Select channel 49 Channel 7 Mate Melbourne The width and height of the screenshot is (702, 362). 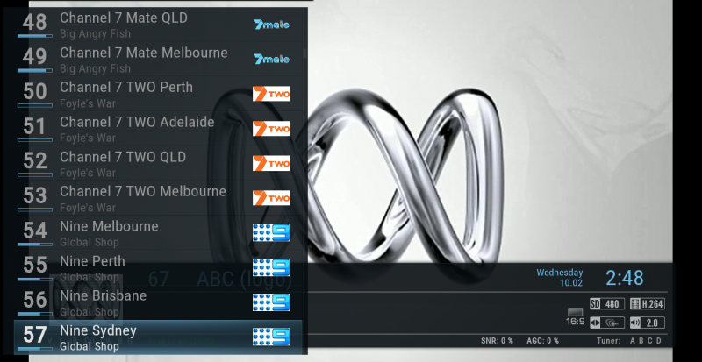pos(158,59)
